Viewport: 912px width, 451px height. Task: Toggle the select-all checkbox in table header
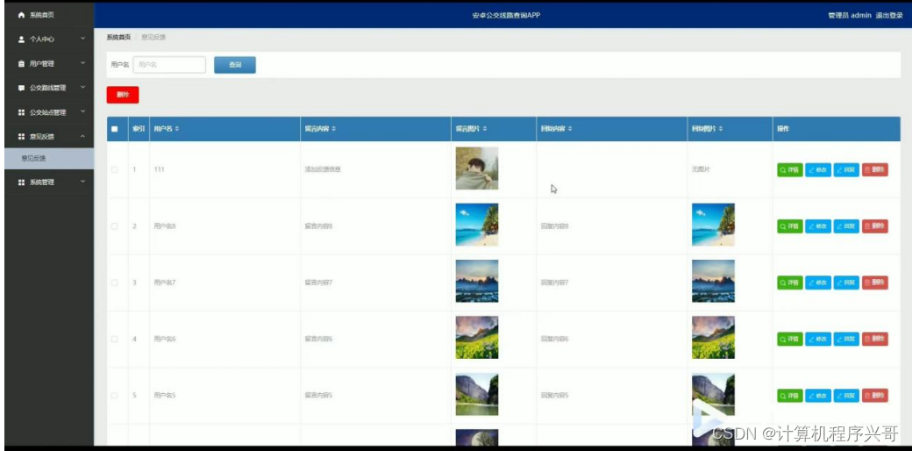tap(115, 129)
